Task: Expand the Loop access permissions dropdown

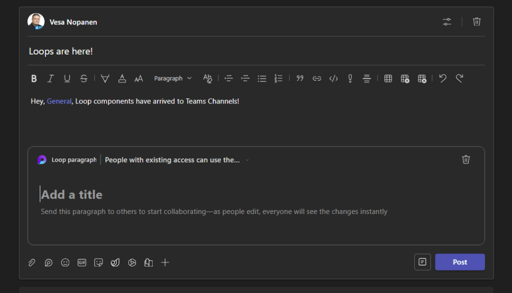Action: coord(247,160)
